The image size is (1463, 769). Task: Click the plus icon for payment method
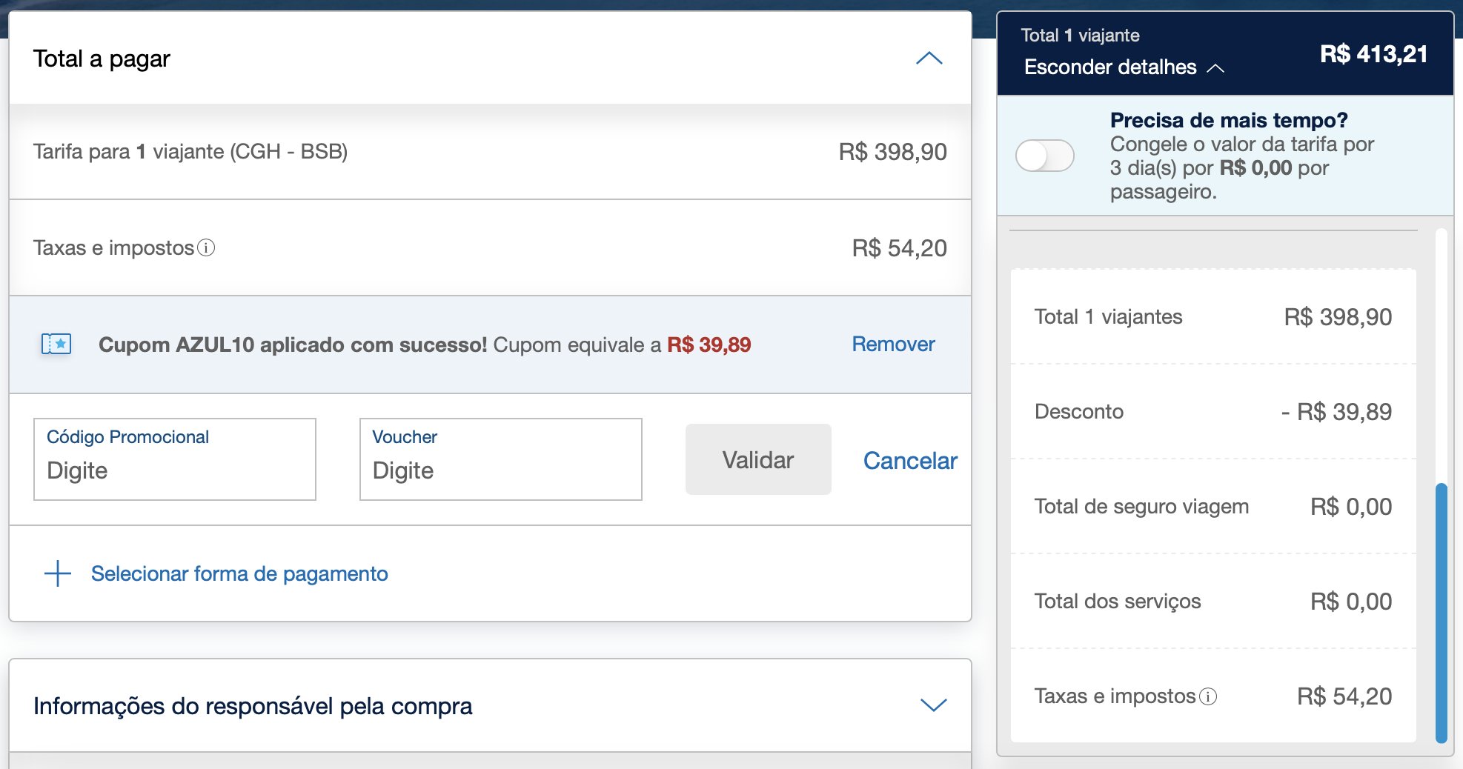point(58,573)
